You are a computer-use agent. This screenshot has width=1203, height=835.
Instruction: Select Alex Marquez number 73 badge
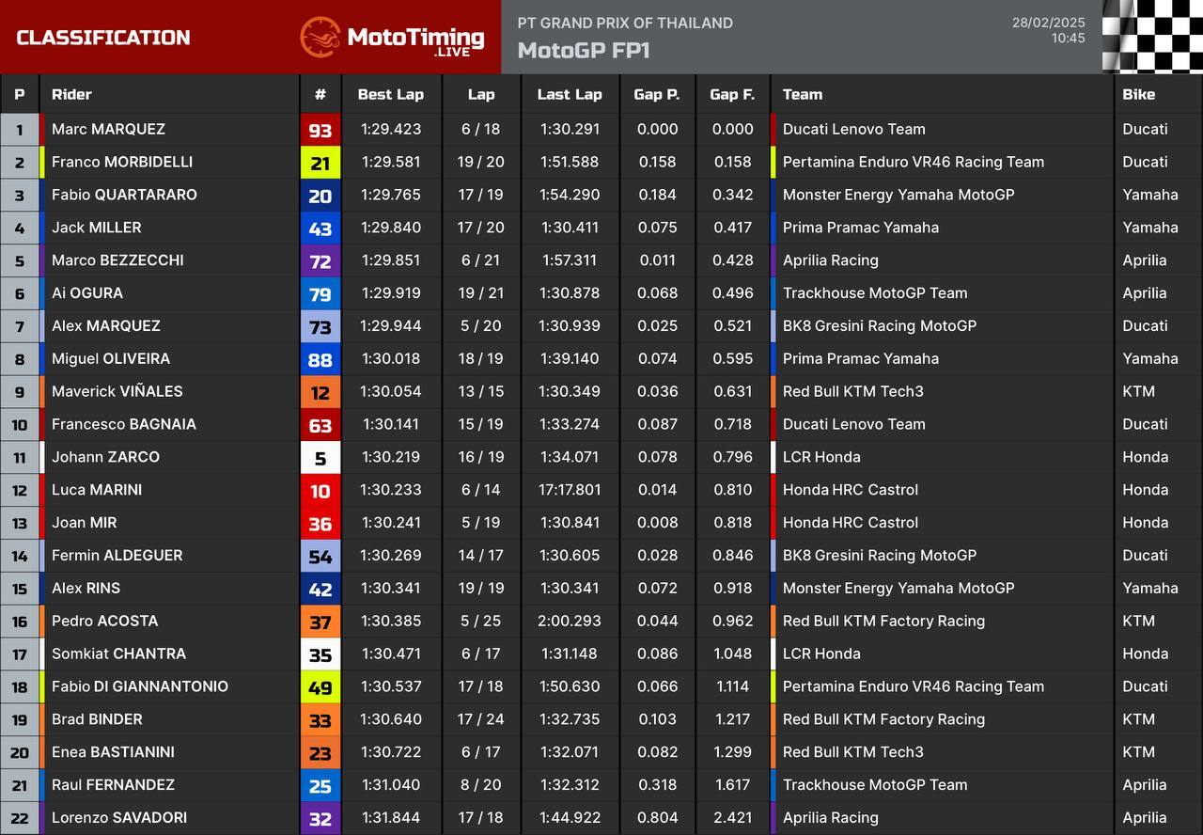coord(320,326)
